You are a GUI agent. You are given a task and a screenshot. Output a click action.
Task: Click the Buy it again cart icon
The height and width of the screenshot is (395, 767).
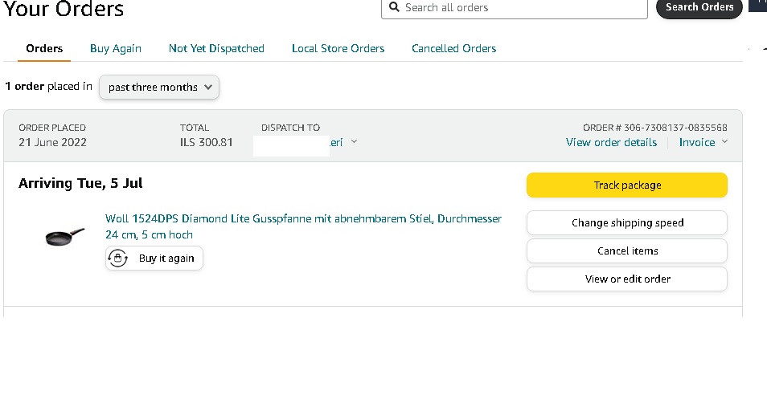click(118, 259)
